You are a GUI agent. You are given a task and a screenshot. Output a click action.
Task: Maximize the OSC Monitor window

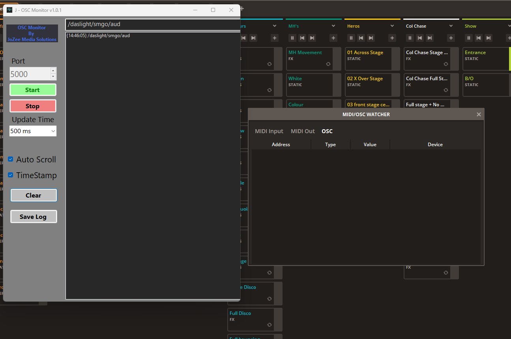point(213,10)
